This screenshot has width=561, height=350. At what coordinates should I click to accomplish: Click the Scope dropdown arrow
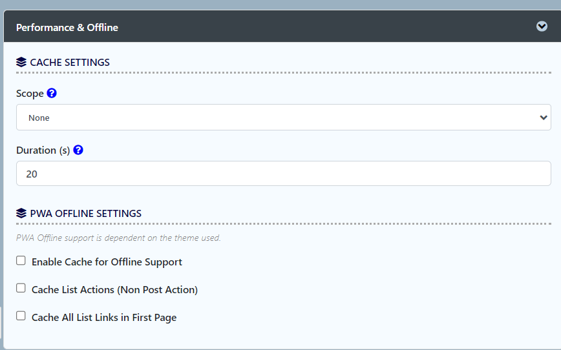click(544, 118)
